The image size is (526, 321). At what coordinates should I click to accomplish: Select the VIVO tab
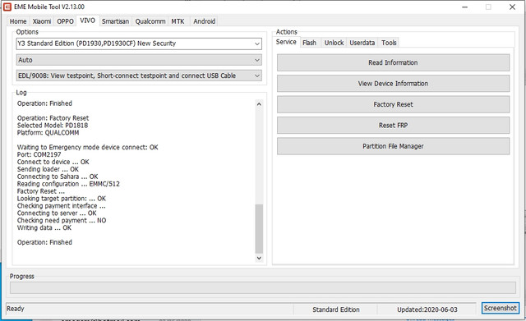tap(88, 21)
